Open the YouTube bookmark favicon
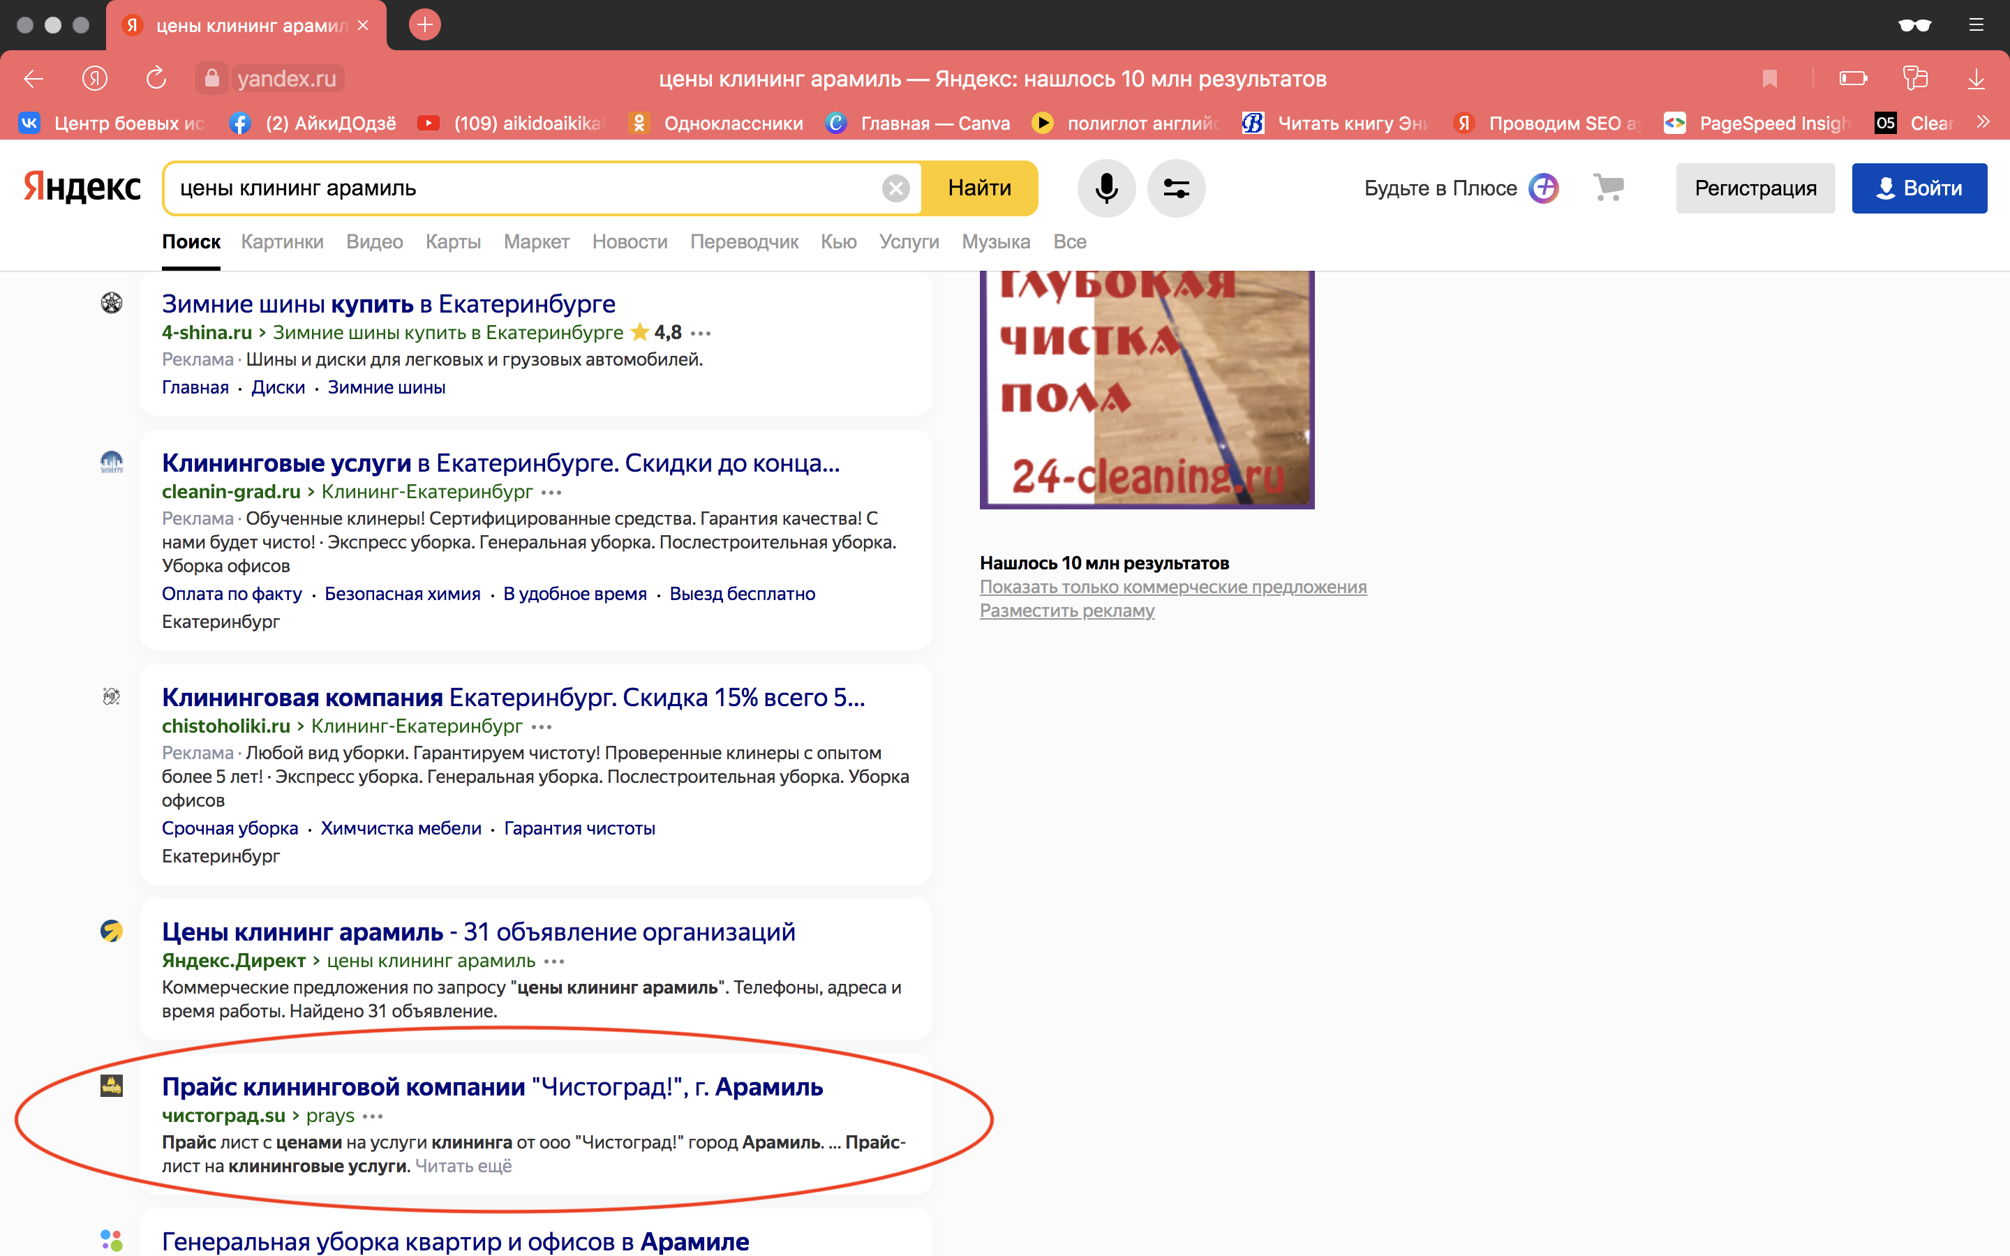The height and width of the screenshot is (1256, 2010). pyautogui.click(x=429, y=122)
